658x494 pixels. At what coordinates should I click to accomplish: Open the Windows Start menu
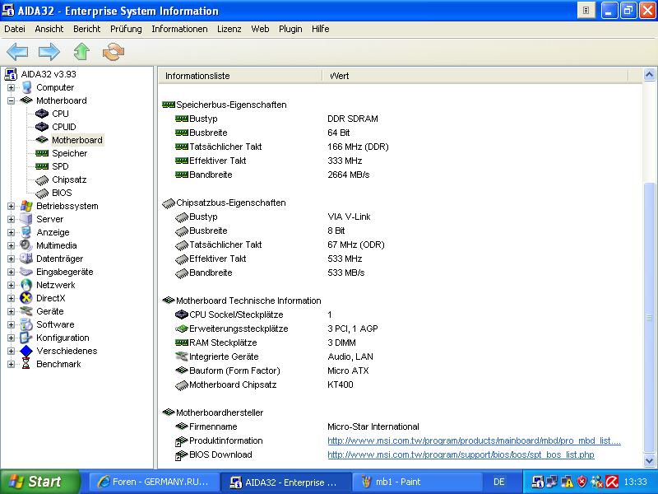coord(40,482)
